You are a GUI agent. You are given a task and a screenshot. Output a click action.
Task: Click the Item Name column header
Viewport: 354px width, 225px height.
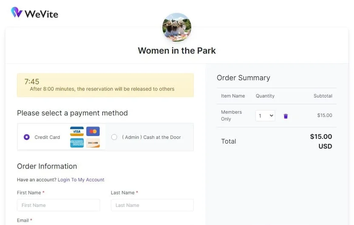tap(233, 96)
